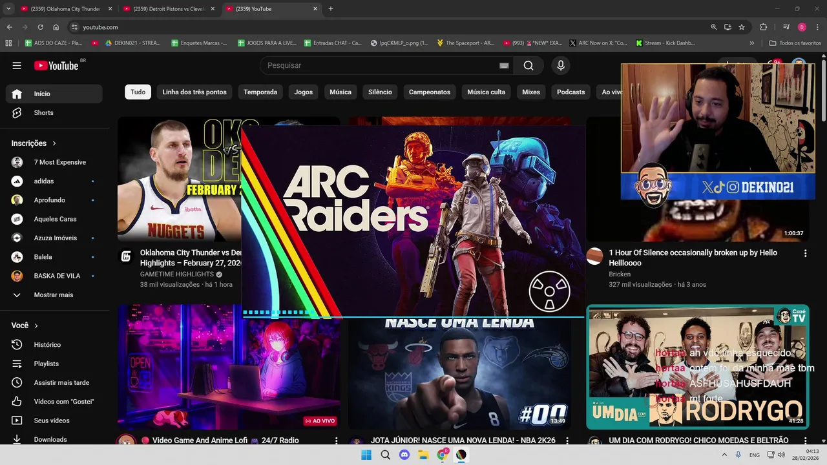Show hidden bookmarks overflow chevron
The height and width of the screenshot is (465, 827).
click(751, 43)
